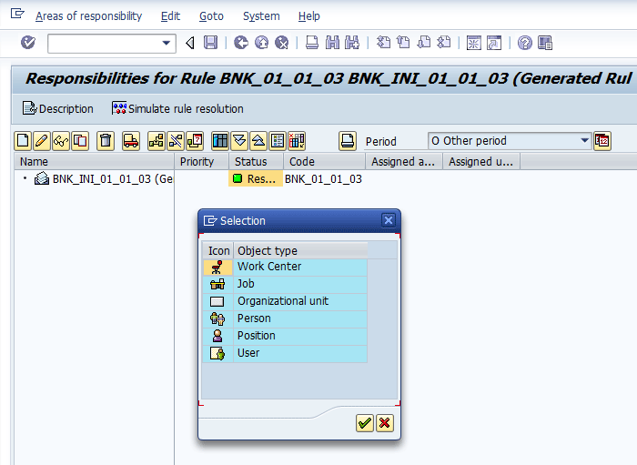Click the Expand subtree down-arrow icon
The image size is (637, 465).
[x=239, y=141]
